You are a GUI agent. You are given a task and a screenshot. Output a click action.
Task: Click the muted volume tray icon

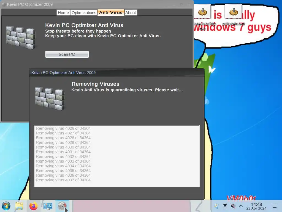click(x=233, y=206)
